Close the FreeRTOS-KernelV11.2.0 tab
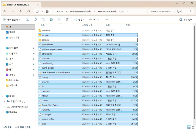 [x=38, y=5]
